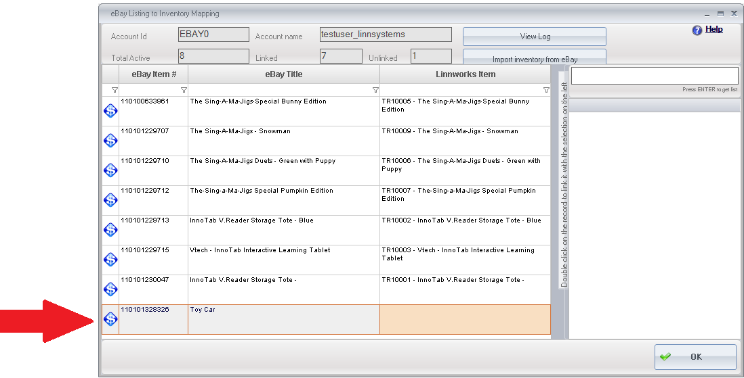Sort by the eBay Title column header
Image resolution: width=744 pixels, height=378 pixels.
[284, 74]
